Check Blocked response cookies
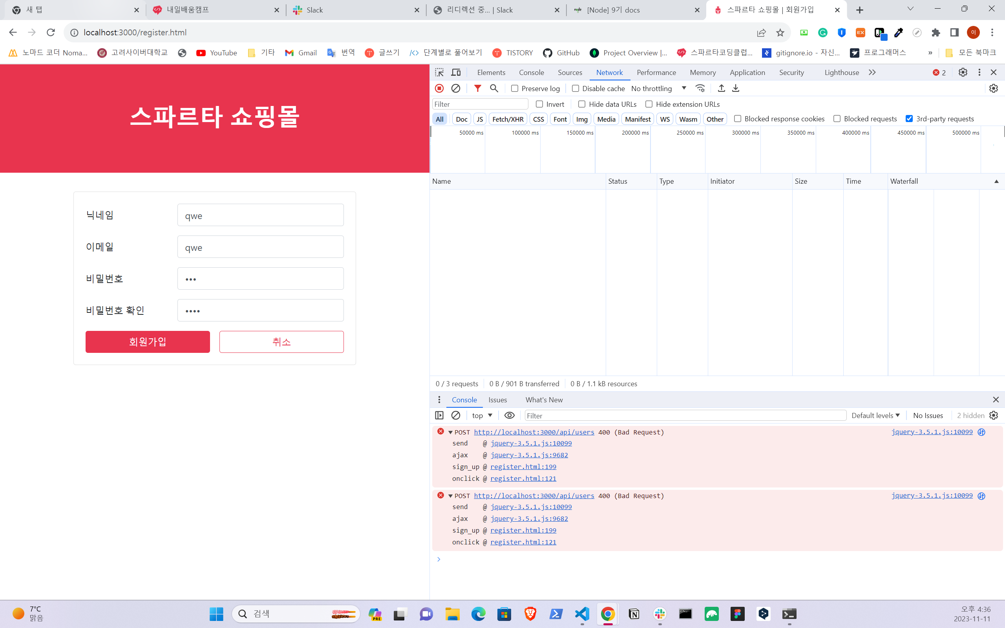The image size is (1005, 628). click(738, 119)
